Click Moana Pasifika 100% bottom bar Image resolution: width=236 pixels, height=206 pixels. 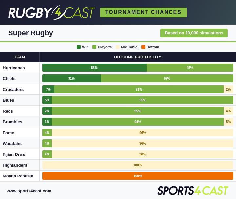pos(138,176)
